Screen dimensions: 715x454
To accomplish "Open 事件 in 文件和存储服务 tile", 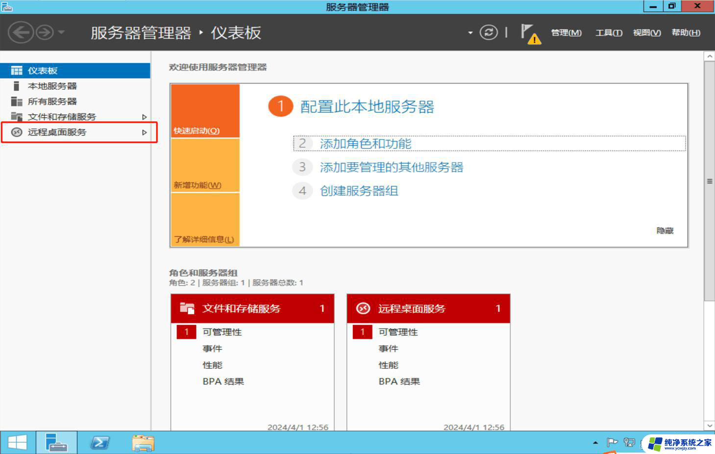I will pos(212,349).
